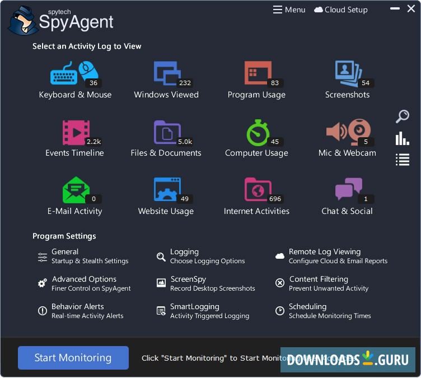The width and height of the screenshot is (421, 378).
Task: Minimize the SpyAgent window
Action: pyautogui.click(x=395, y=8)
